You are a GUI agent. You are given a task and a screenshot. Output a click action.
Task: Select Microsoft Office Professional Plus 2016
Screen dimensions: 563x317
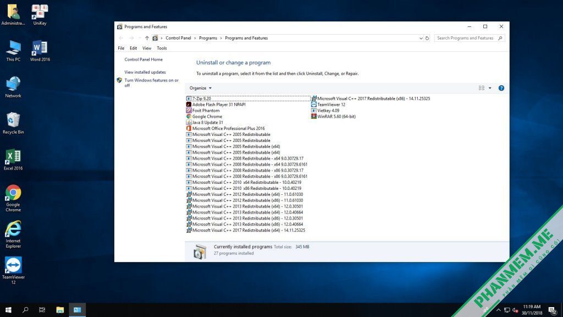[x=225, y=129]
